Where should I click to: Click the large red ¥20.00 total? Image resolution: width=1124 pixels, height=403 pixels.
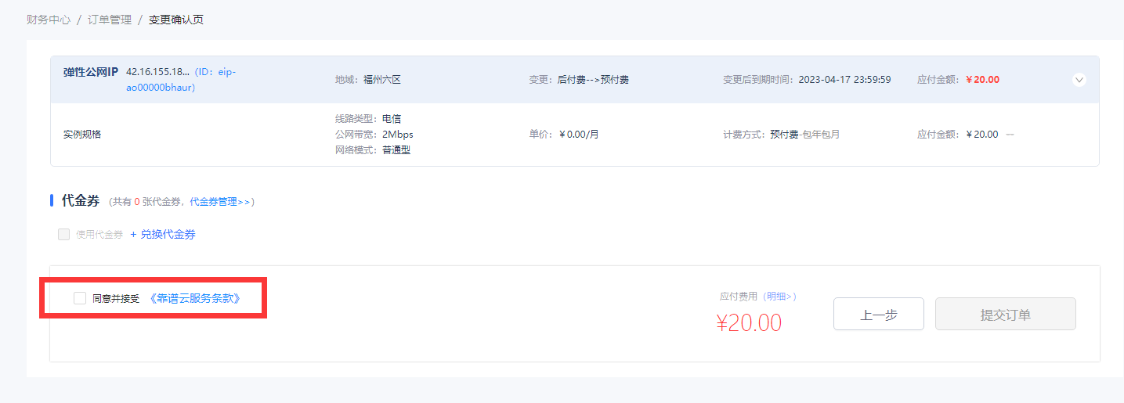749,322
